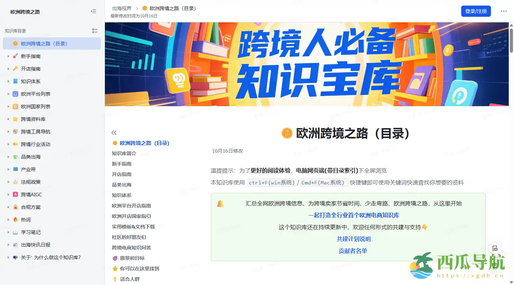Click the 登录/注册 button

pyautogui.click(x=476, y=11)
